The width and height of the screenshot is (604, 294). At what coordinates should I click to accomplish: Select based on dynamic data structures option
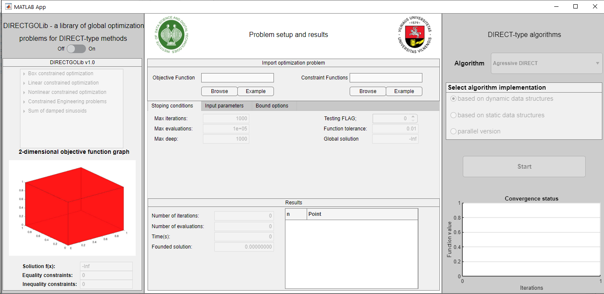tap(453, 99)
